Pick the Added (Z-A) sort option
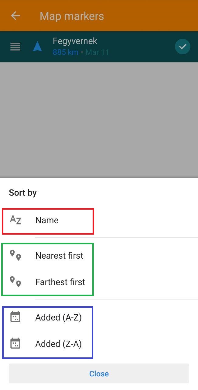The width and height of the screenshot is (198, 390). pyautogui.click(x=58, y=344)
